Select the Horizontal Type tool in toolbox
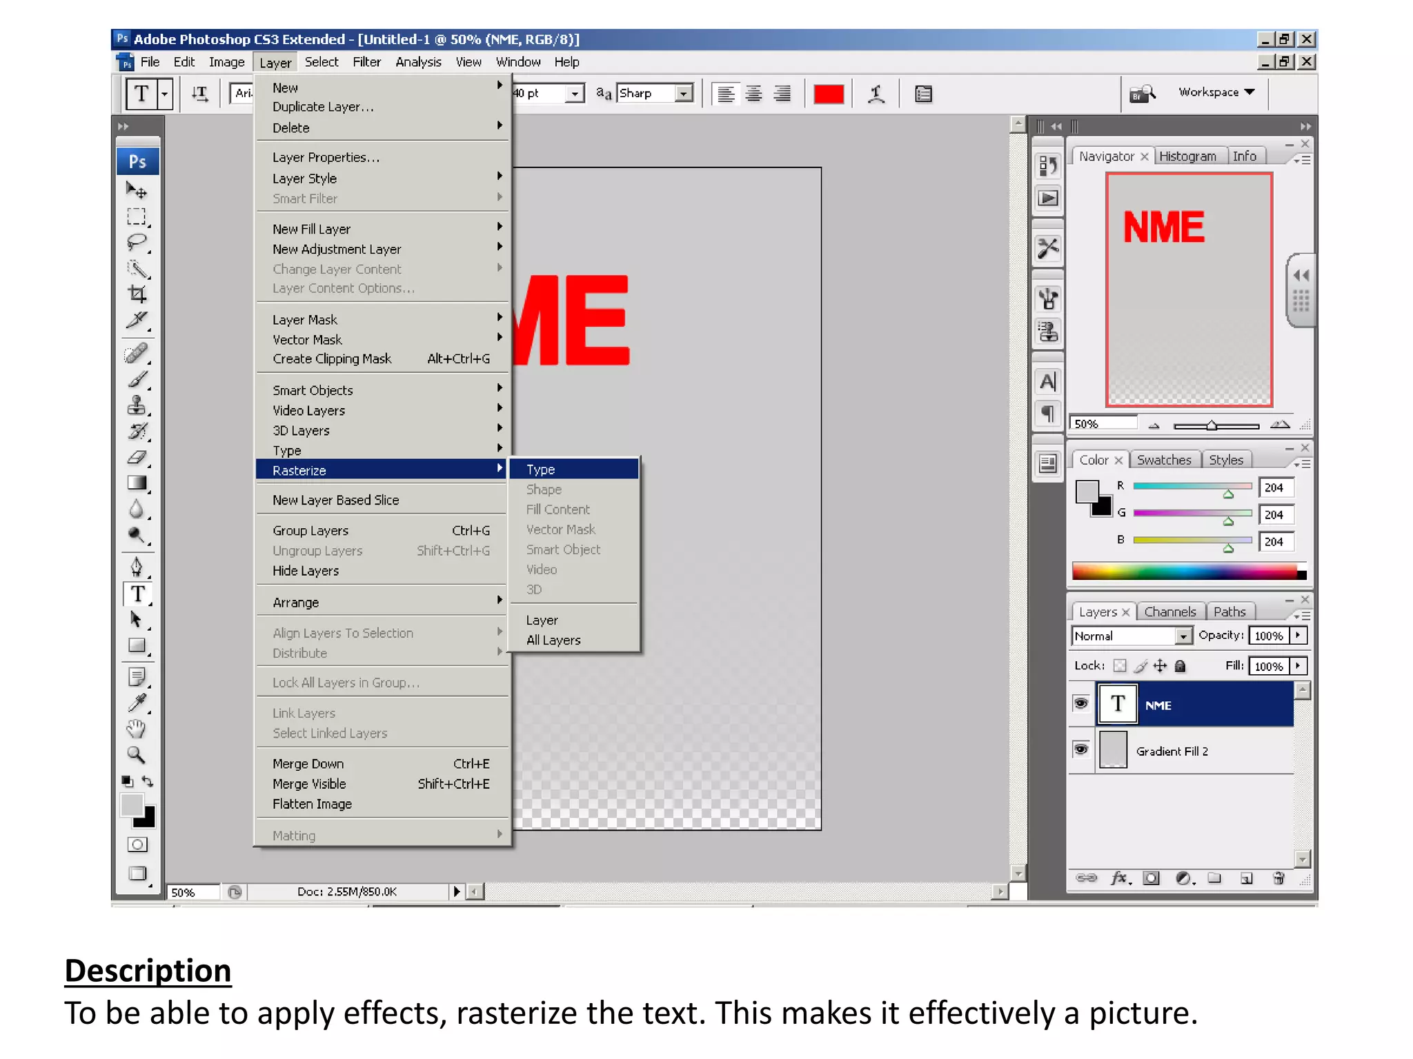Image resolution: width=1413 pixels, height=1059 pixels. pos(137,594)
